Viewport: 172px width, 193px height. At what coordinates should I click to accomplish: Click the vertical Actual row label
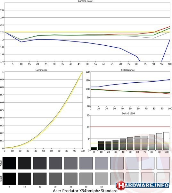[1, 163]
